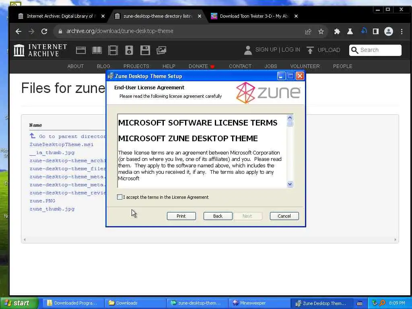Open the VOLUNTEER menu item
The image size is (412, 309).
click(305, 66)
